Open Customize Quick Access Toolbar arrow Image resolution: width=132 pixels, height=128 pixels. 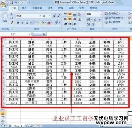coord(30,3)
